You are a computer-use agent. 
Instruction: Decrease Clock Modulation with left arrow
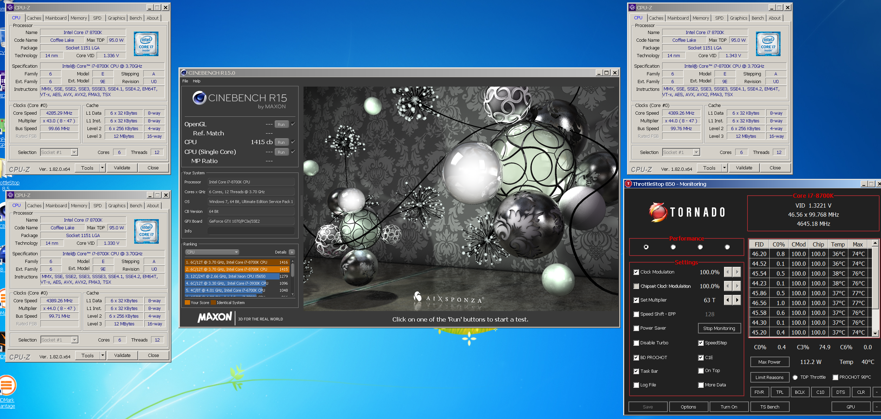pyautogui.click(x=728, y=272)
